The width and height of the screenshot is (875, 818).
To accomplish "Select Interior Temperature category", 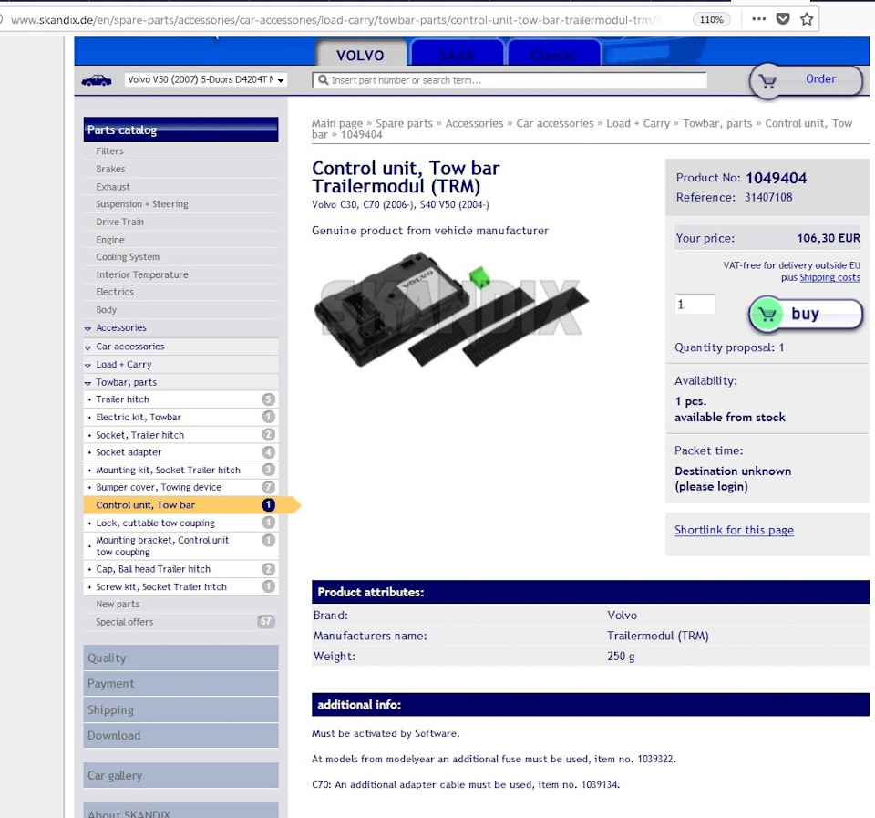I will [142, 274].
